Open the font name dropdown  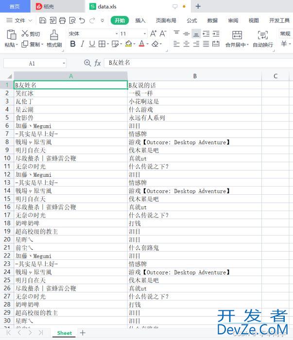117,34
